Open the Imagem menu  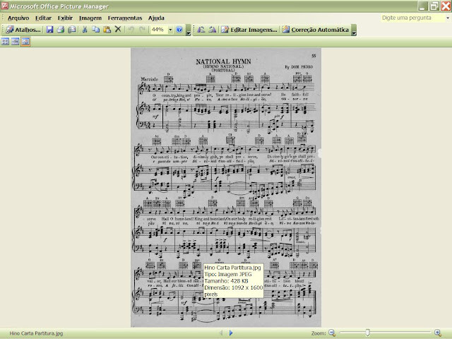tap(90, 18)
